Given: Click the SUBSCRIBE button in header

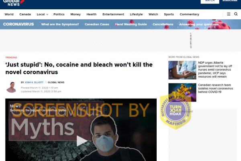Looking at the screenshot, I should click(x=230, y=1).
